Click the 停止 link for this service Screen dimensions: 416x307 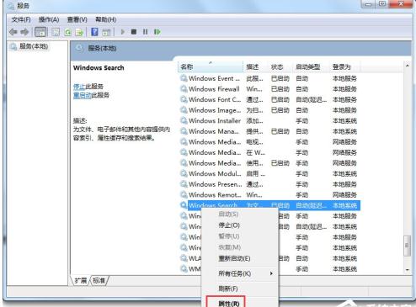79,87
